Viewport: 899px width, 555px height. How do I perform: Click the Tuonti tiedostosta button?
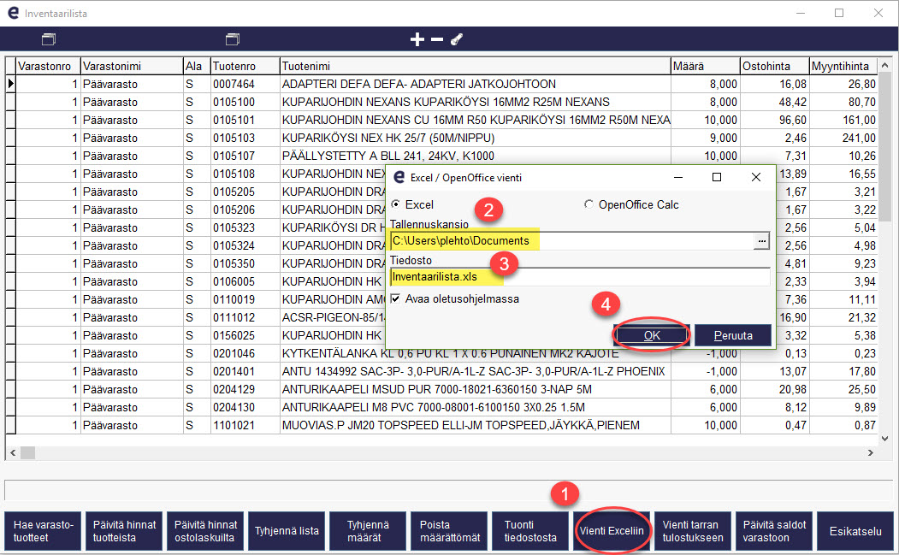tap(530, 531)
